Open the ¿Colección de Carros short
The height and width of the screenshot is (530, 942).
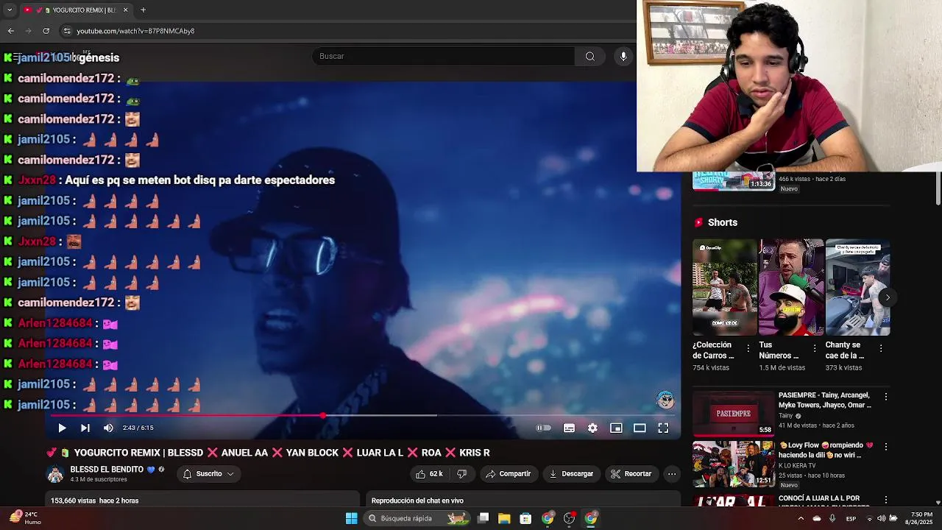(x=724, y=287)
